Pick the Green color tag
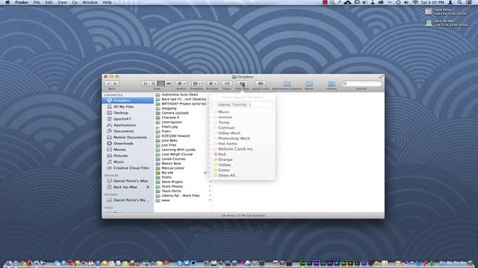The image size is (478, 268). (224, 170)
